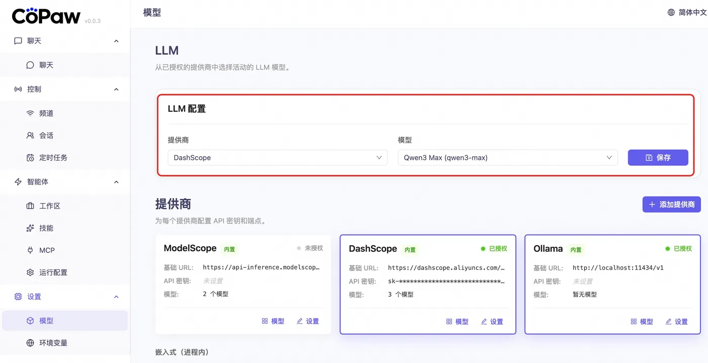The image size is (708, 363).
Task: Click the 内置 tag on DashScope card
Action: (410, 250)
